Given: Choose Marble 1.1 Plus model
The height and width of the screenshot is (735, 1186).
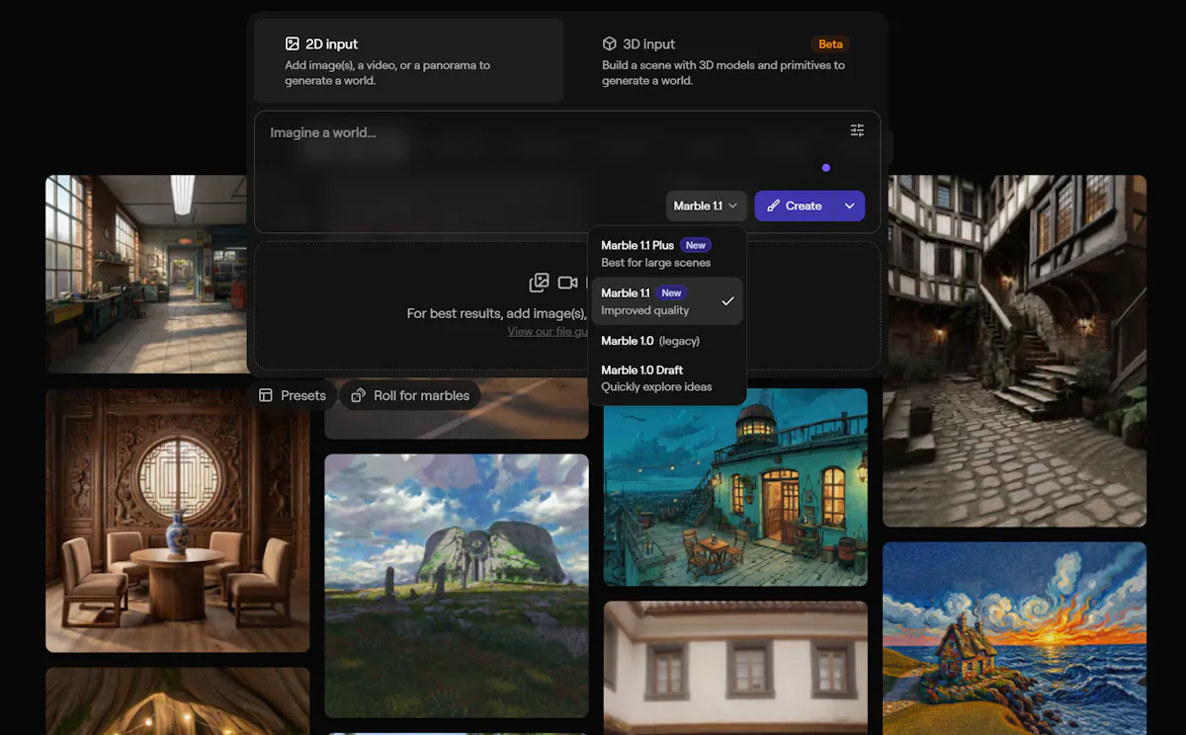Looking at the screenshot, I should coord(667,254).
